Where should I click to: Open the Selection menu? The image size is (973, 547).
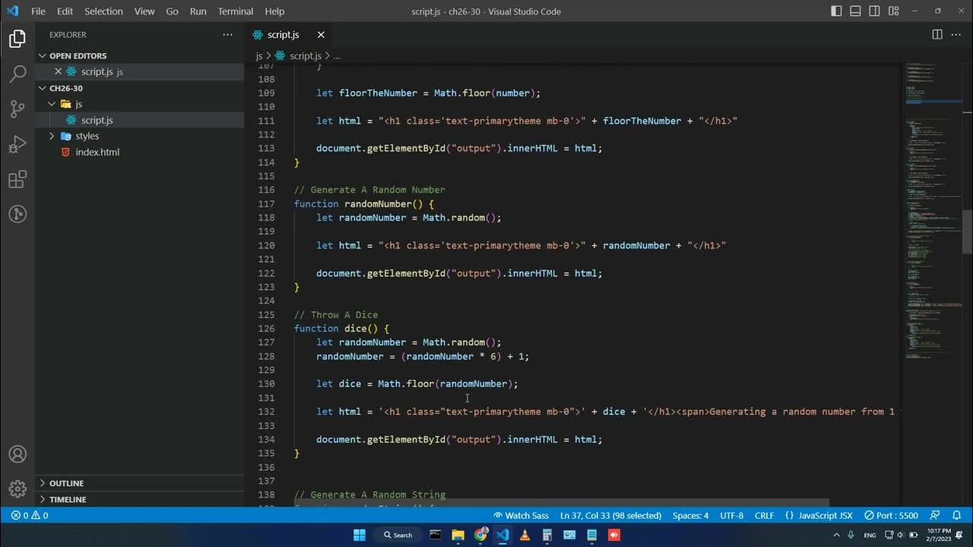pyautogui.click(x=103, y=11)
